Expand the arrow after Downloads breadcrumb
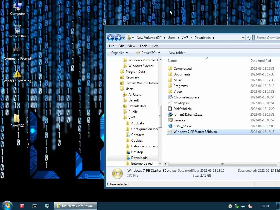This screenshot has width=280, height=210. click(214, 38)
